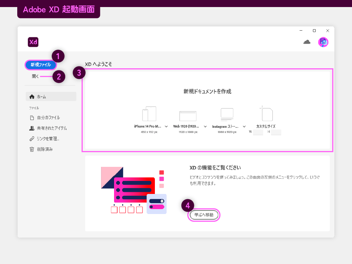The height and width of the screenshot is (264, 352).
Task: Close the Adobe XD window
Action: click(x=328, y=31)
